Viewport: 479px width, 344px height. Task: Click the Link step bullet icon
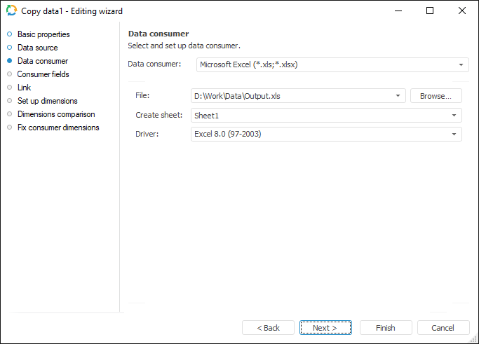(10, 88)
